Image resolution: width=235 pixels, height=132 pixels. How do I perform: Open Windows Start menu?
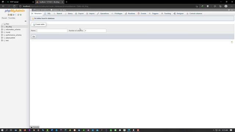click(x=2, y=130)
